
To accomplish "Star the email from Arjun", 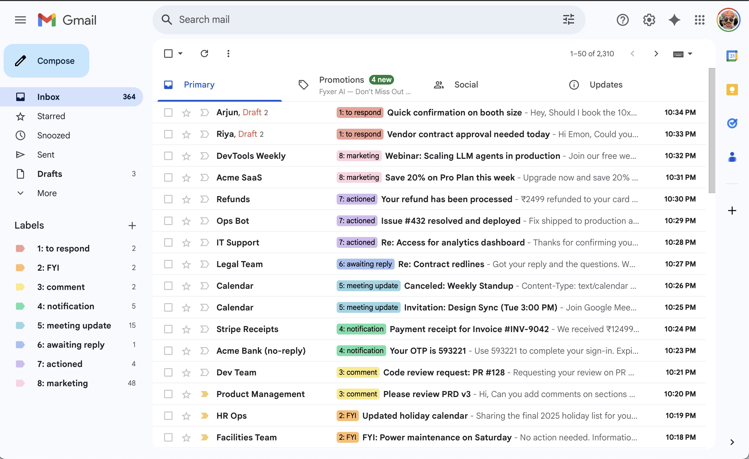I will coord(186,112).
